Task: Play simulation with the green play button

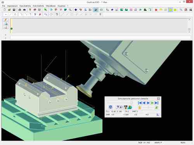Action: point(152,103)
